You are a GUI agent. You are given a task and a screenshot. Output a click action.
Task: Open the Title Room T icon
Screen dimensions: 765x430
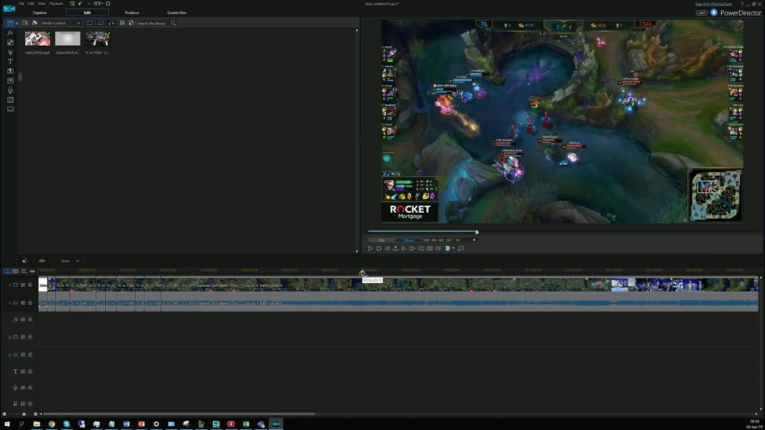10,62
